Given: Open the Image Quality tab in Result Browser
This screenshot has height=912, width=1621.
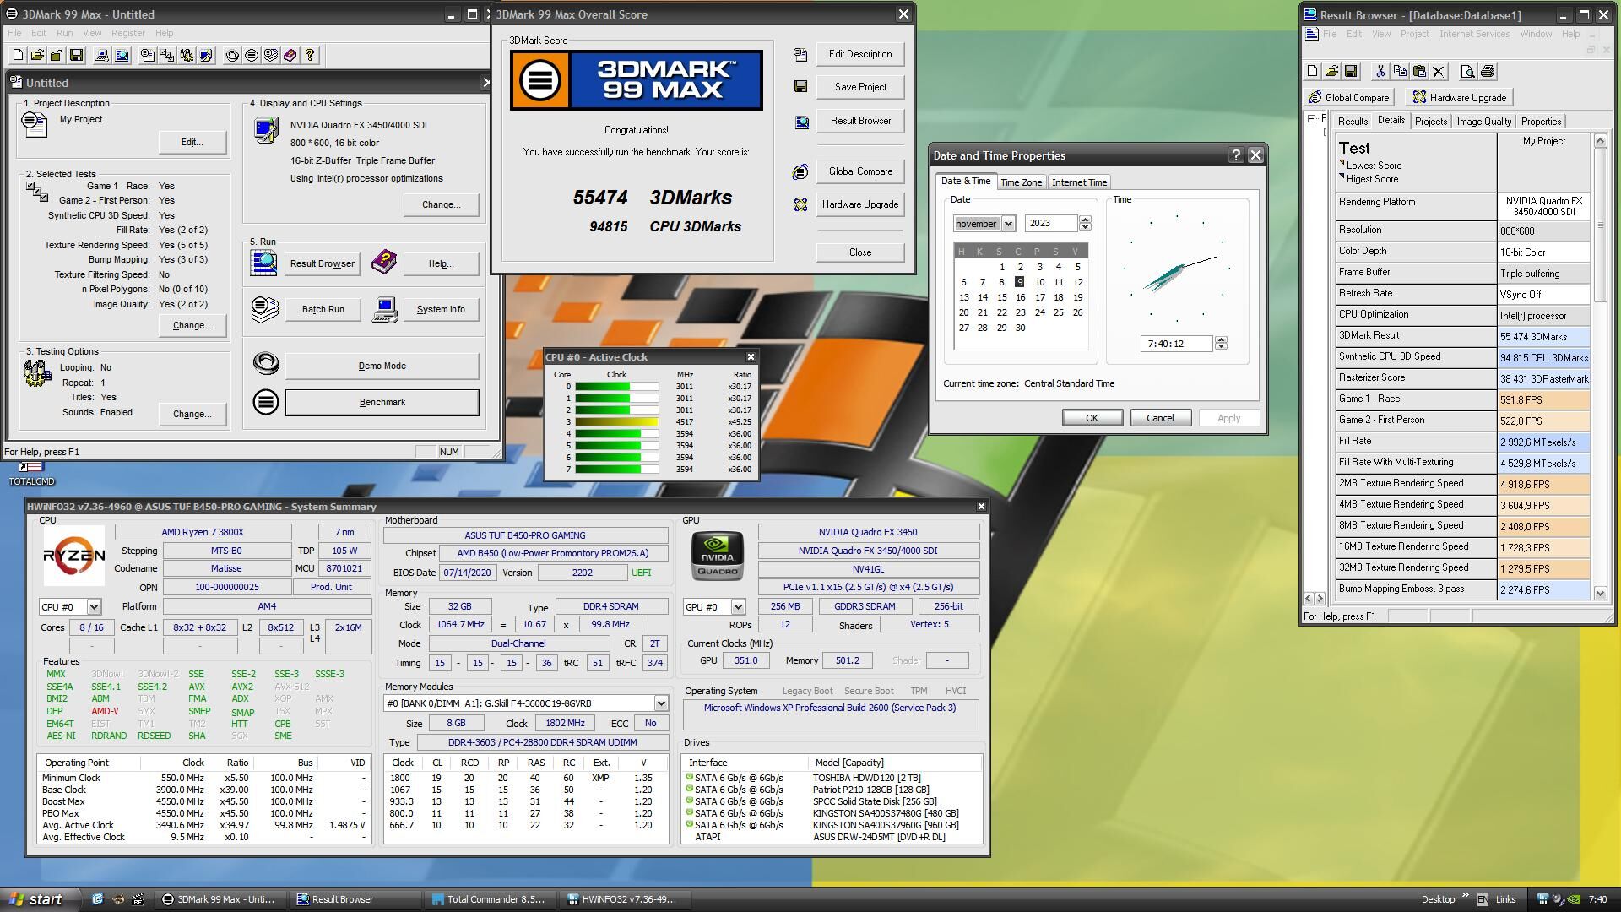Looking at the screenshot, I should coord(1483,122).
